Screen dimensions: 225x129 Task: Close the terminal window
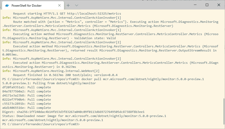point(219,5)
